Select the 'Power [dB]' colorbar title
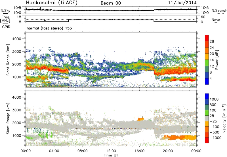 (217, 60)
